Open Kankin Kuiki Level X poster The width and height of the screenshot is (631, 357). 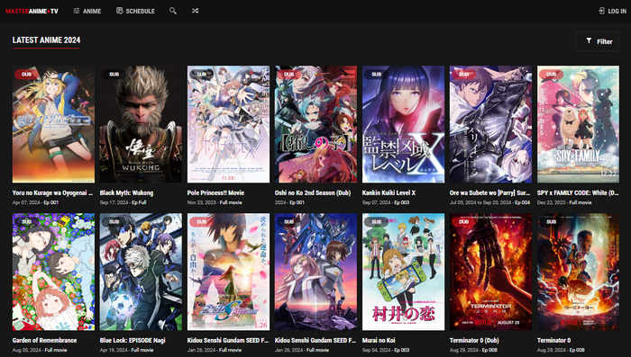(403, 124)
